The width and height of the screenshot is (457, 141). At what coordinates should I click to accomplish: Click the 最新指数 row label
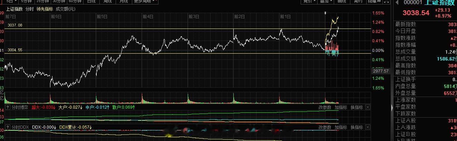click(406, 24)
